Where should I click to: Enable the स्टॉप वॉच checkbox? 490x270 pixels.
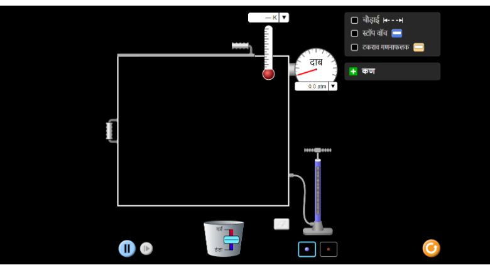(x=354, y=33)
